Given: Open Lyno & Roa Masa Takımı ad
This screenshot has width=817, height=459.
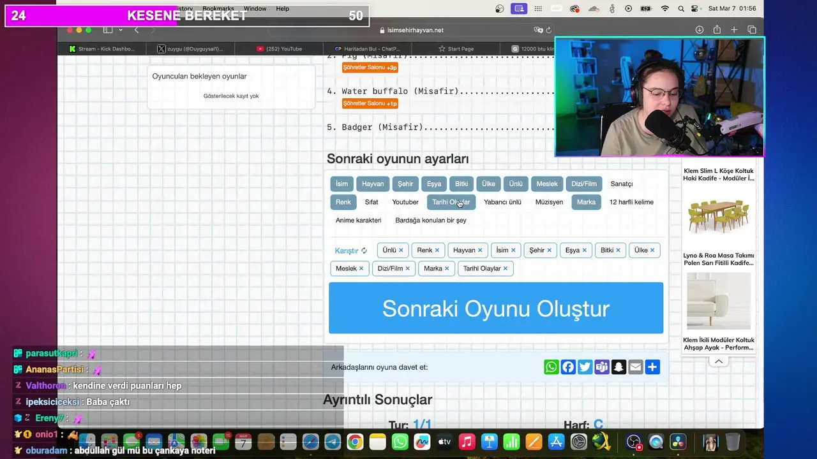Looking at the screenshot, I should [719, 259].
